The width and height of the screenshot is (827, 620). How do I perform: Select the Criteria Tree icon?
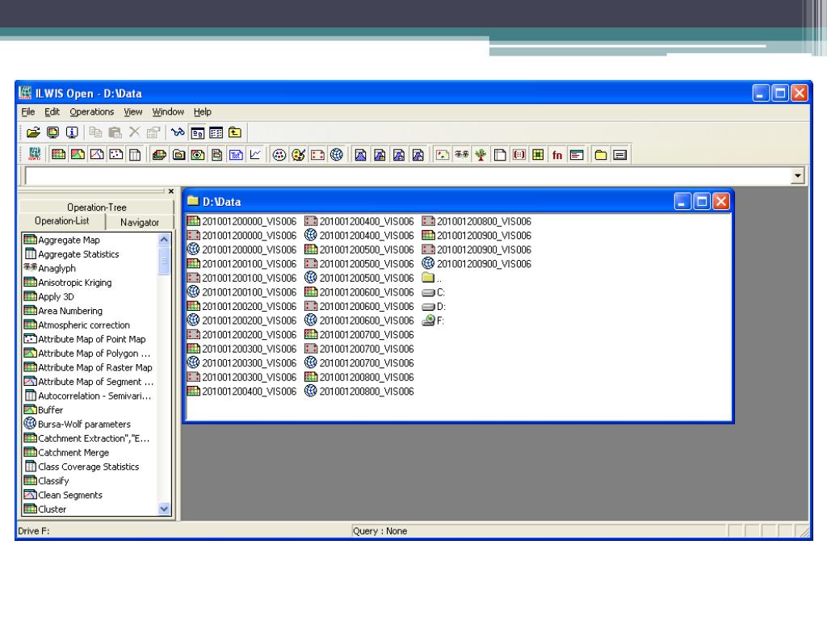481,154
